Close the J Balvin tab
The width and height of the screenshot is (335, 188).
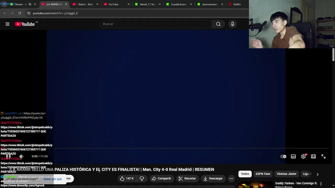coord(97,4)
